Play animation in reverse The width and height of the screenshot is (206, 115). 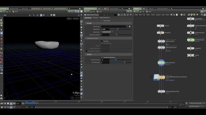(x=5, y=103)
